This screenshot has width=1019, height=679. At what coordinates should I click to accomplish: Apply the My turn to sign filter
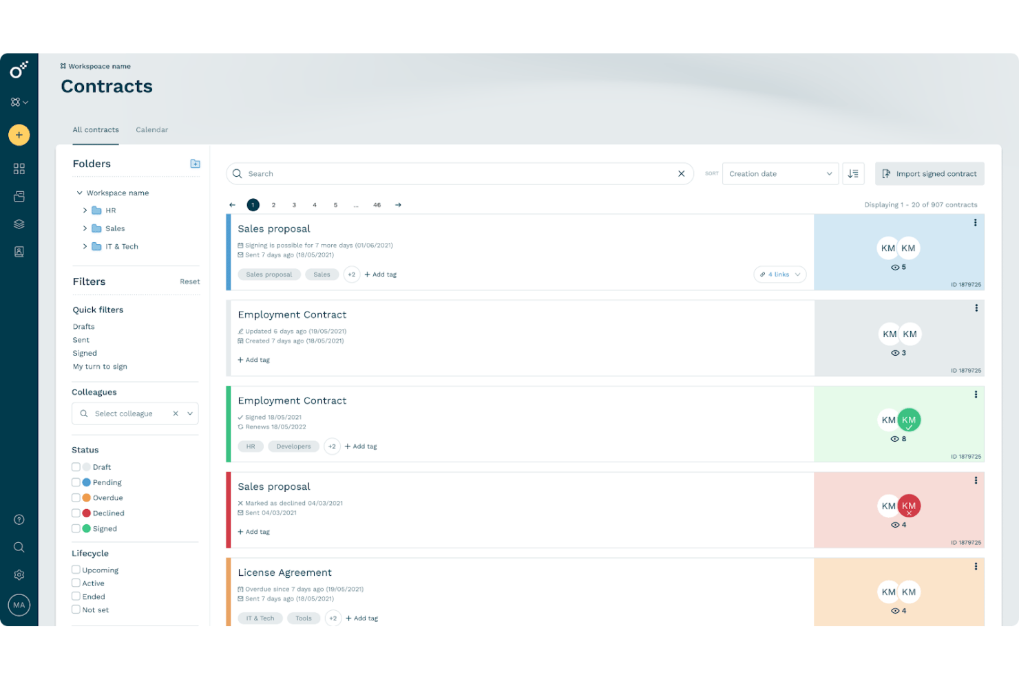click(x=100, y=367)
